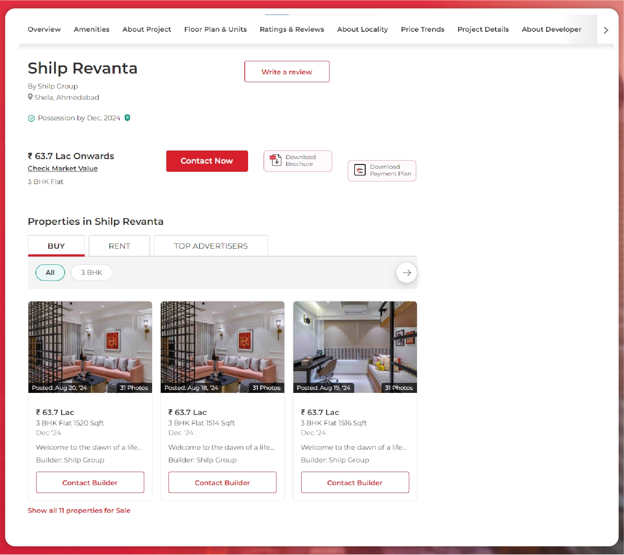This screenshot has width=624, height=555.
Task: Open photo of listing posted Aug 20
Action: 90,347
